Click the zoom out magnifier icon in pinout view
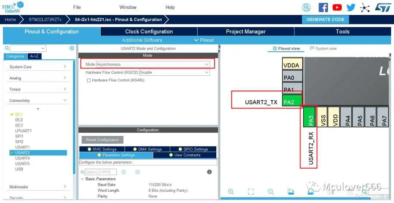 (271, 192)
